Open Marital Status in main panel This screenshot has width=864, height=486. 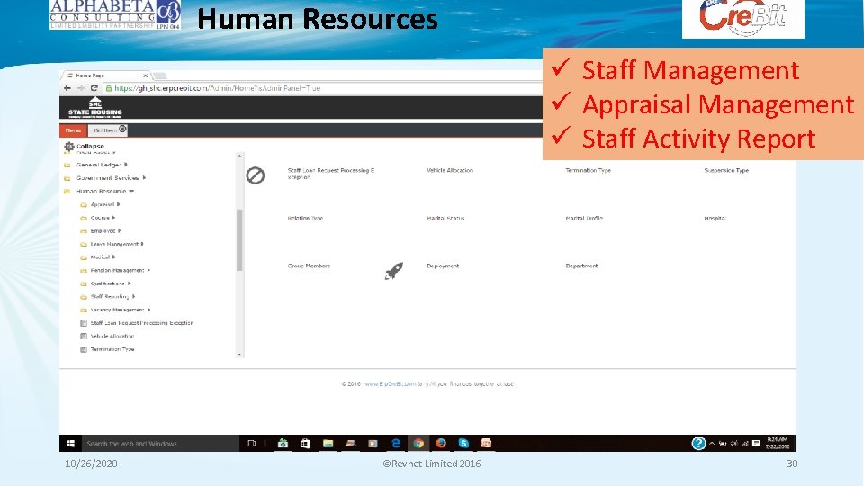tap(445, 219)
